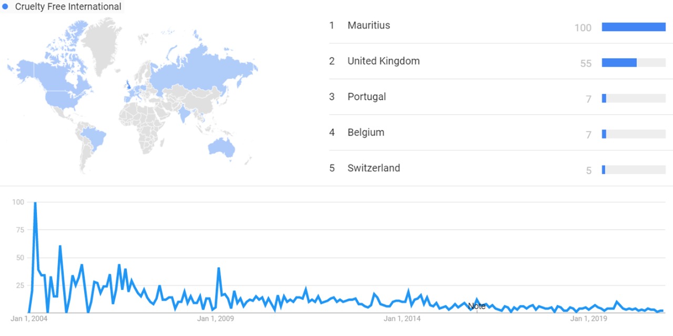Select United Kingdom in the ranking list

[x=383, y=61]
